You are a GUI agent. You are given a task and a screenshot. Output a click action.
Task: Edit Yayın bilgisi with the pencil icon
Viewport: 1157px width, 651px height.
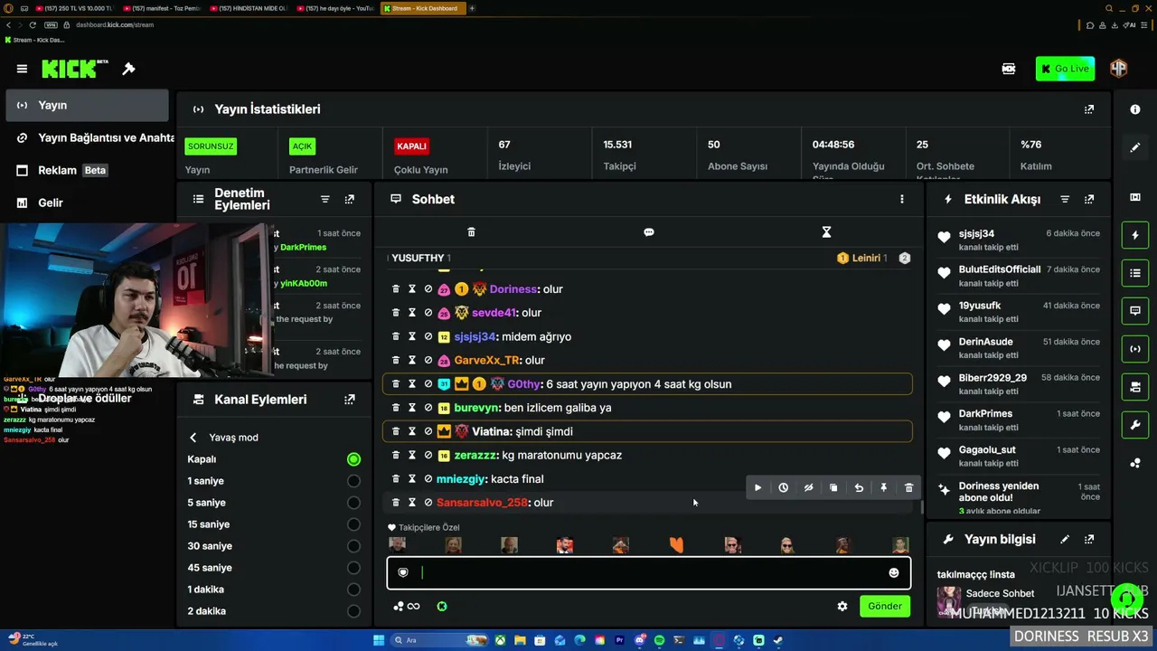[1065, 540]
